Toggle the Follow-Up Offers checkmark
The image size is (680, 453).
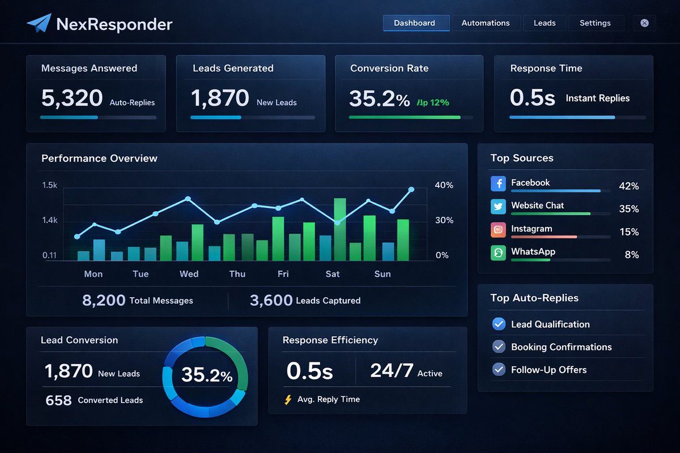(499, 369)
